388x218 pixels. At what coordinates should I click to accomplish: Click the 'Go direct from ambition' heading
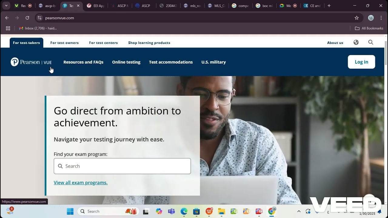[117, 117]
